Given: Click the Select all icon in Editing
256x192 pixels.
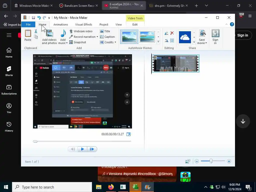Looking at the screenshot, I should 172,40.
